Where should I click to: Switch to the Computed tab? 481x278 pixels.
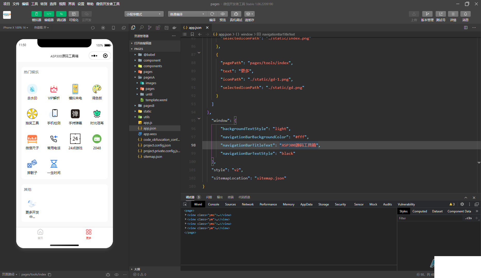[420, 211]
